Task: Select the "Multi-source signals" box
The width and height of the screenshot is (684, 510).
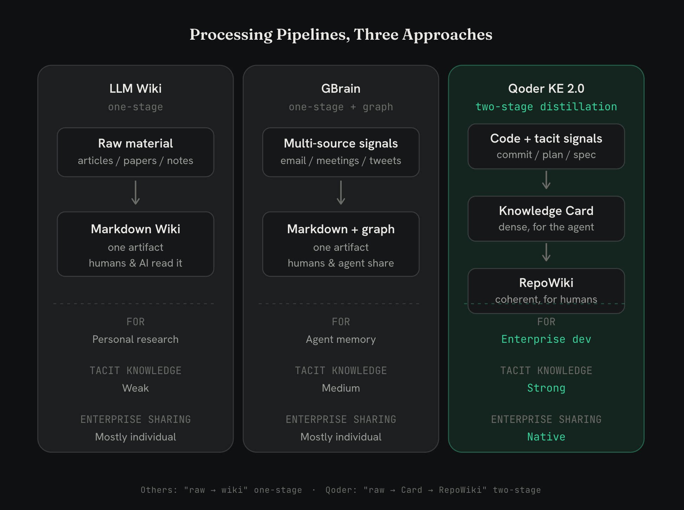Action: click(x=341, y=152)
